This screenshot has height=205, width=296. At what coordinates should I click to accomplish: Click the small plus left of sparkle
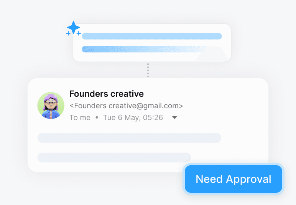pyautogui.click(x=68, y=34)
